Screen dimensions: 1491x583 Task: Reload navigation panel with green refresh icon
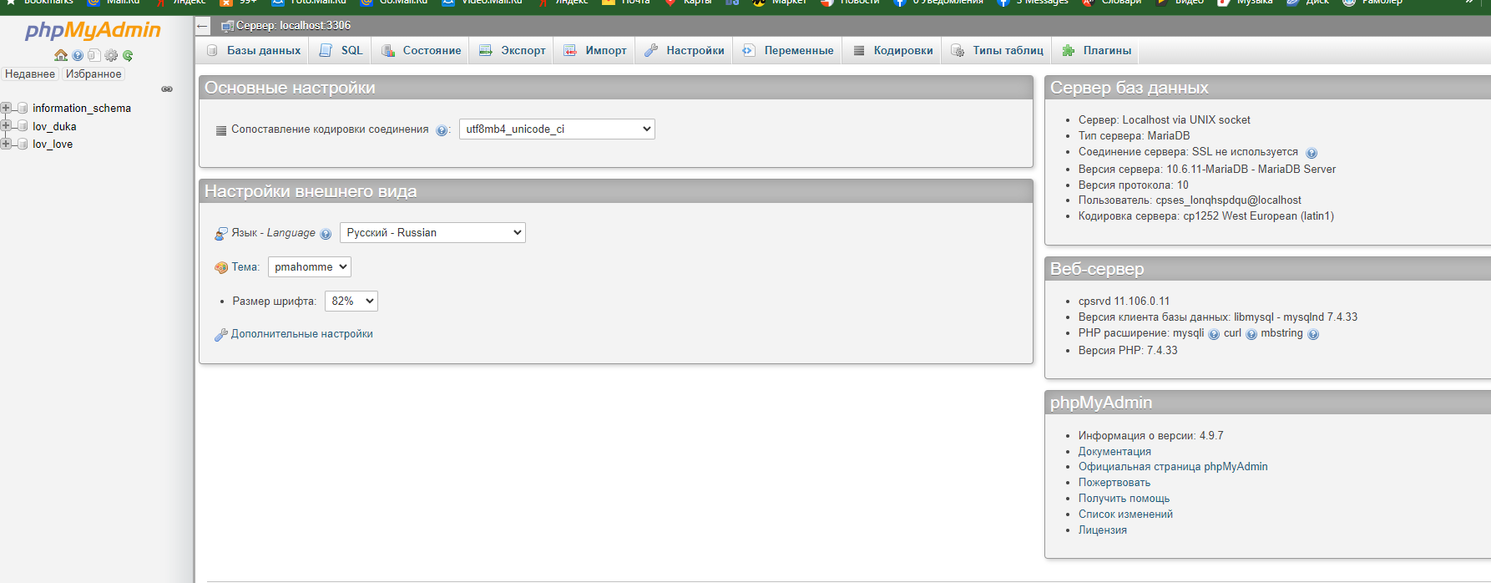click(x=128, y=56)
